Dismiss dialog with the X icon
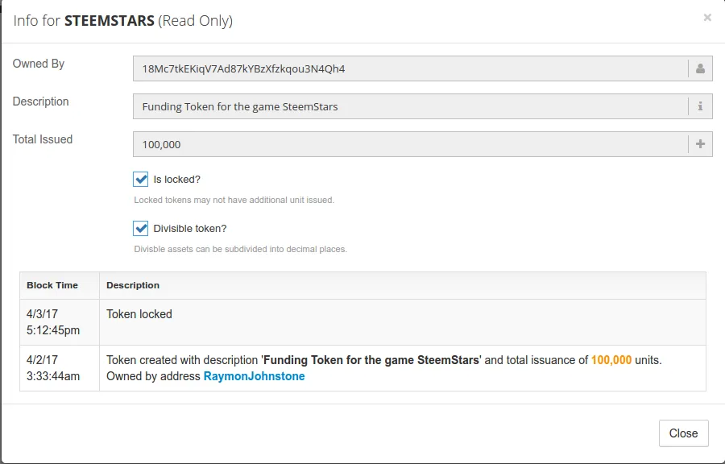The image size is (725, 464). click(707, 18)
